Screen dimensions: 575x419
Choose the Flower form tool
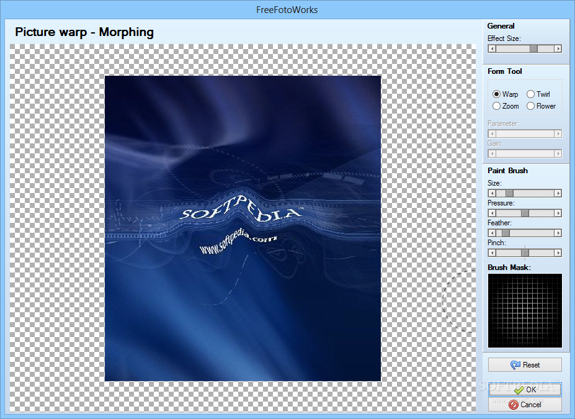(x=542, y=106)
